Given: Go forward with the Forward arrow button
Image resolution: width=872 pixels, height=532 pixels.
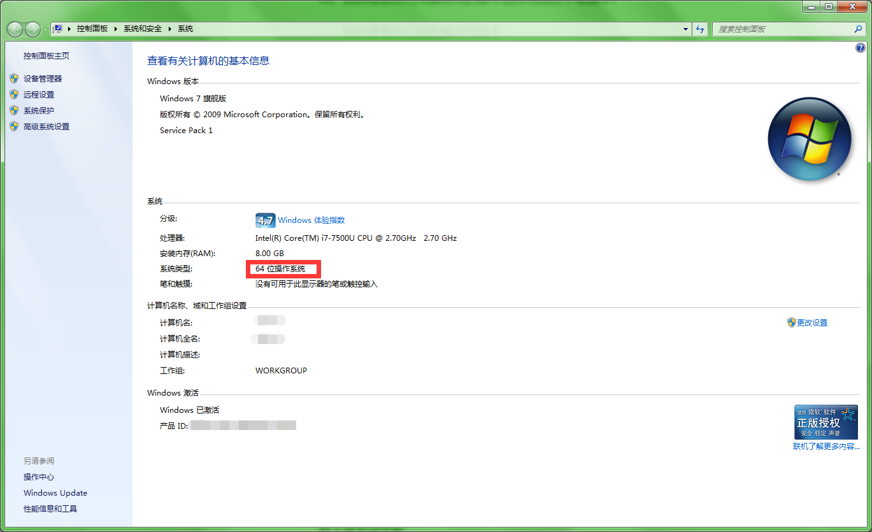Looking at the screenshot, I should [x=32, y=29].
